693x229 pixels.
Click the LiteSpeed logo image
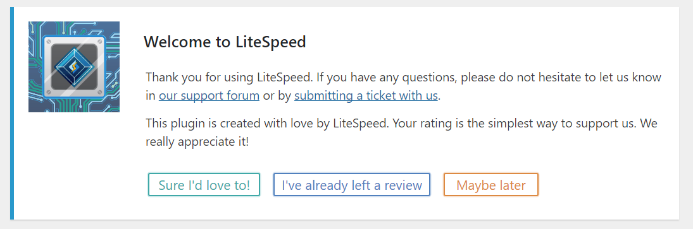click(x=74, y=66)
